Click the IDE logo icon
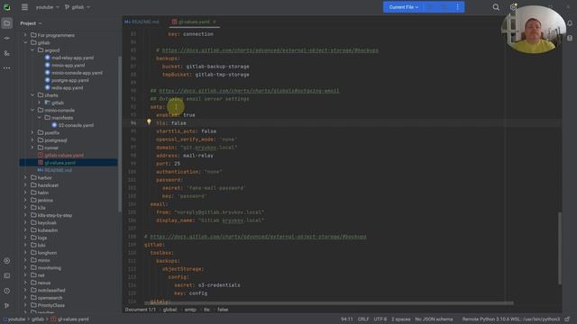The image size is (577, 324). click(x=7, y=7)
